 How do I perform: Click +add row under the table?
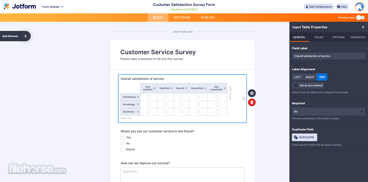126,118
